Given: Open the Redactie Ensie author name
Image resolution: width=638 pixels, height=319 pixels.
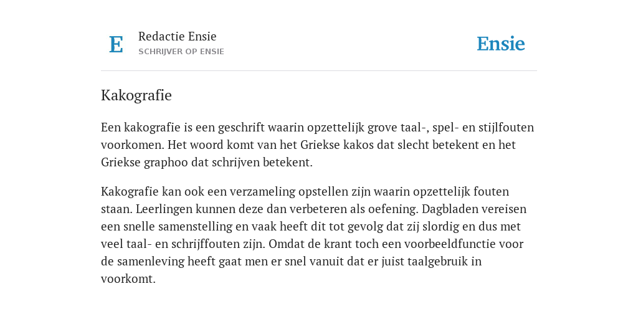Looking at the screenshot, I should (178, 36).
